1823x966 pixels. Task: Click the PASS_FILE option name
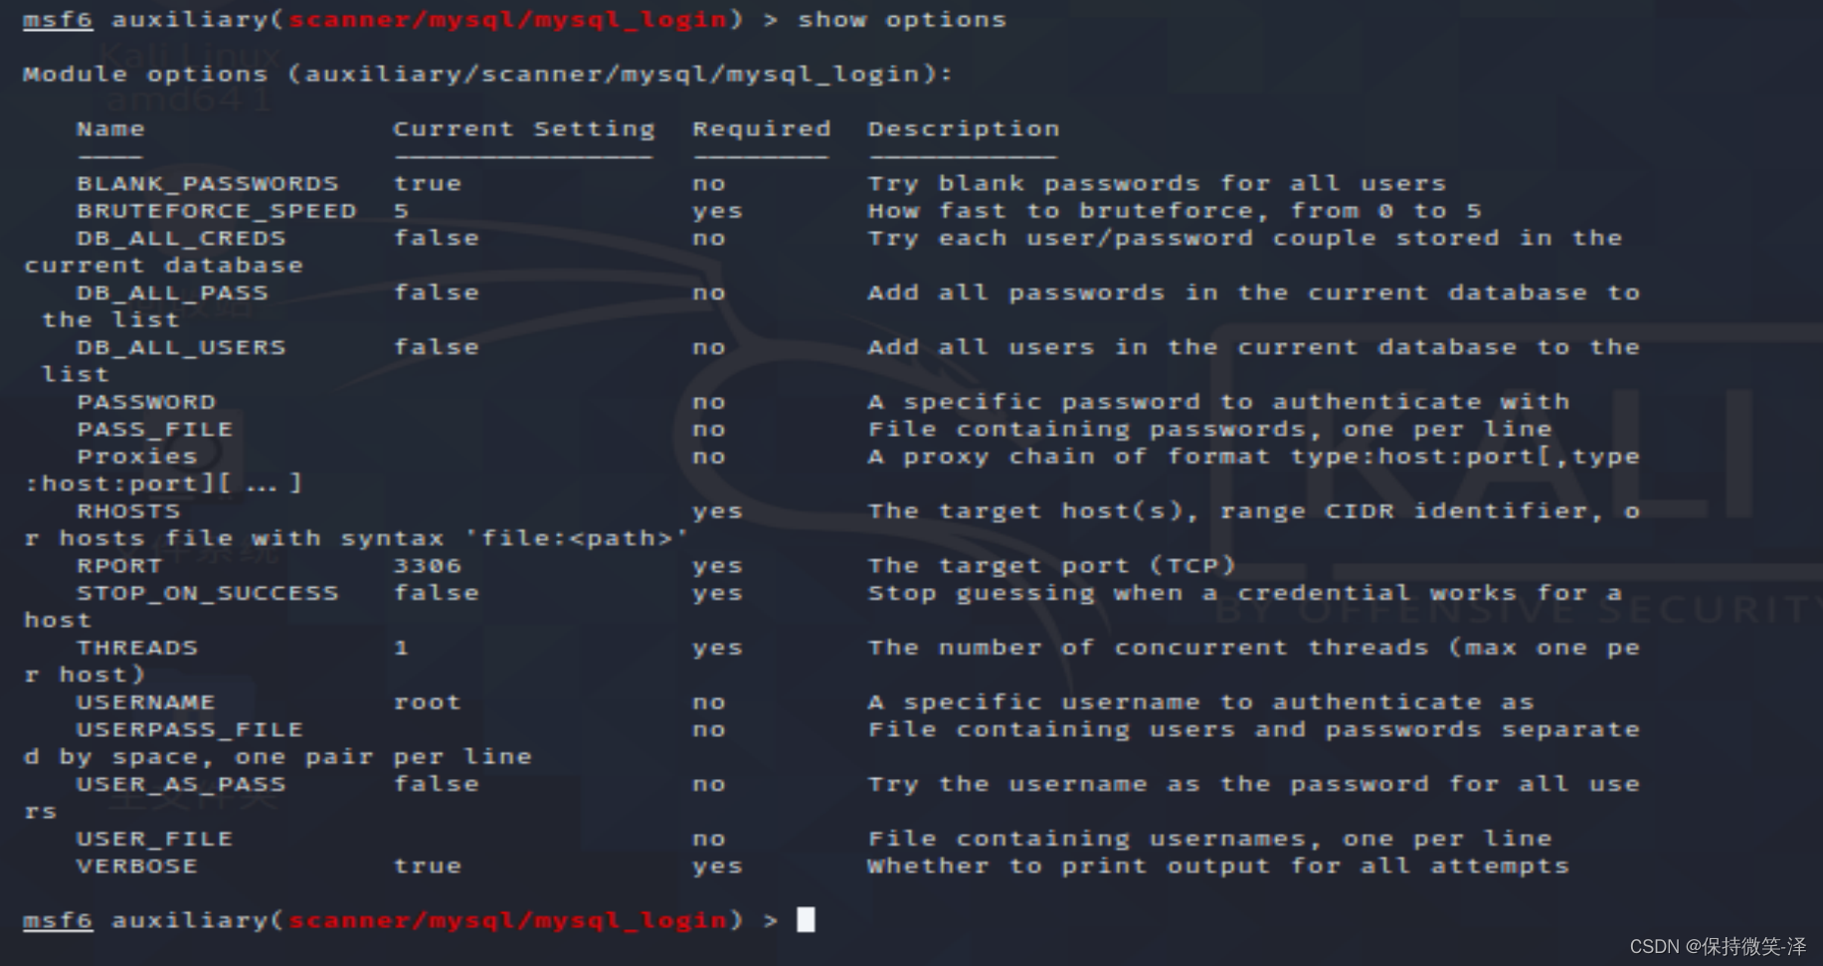[x=154, y=430]
